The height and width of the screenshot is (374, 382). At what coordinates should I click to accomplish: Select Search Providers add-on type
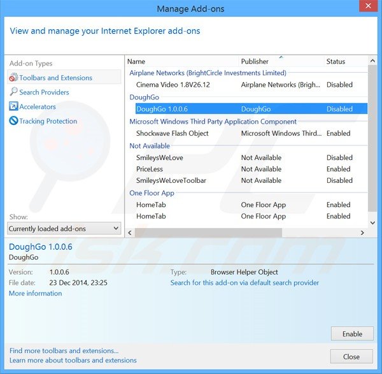tap(44, 92)
